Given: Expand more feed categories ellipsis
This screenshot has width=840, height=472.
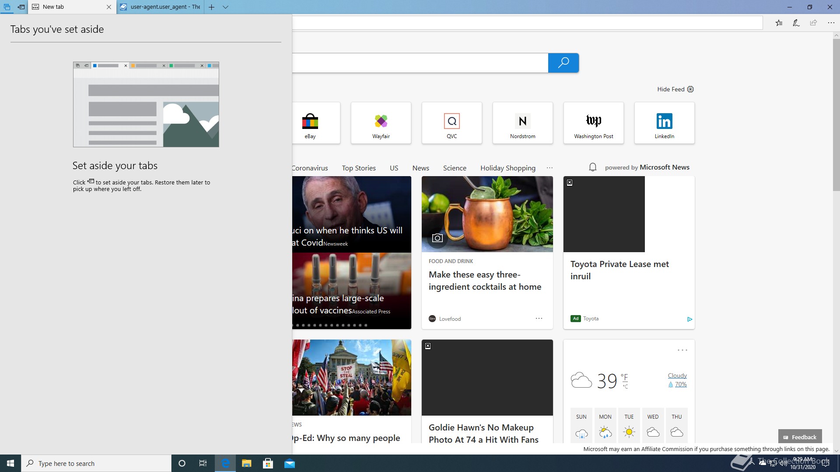Looking at the screenshot, I should (x=549, y=168).
